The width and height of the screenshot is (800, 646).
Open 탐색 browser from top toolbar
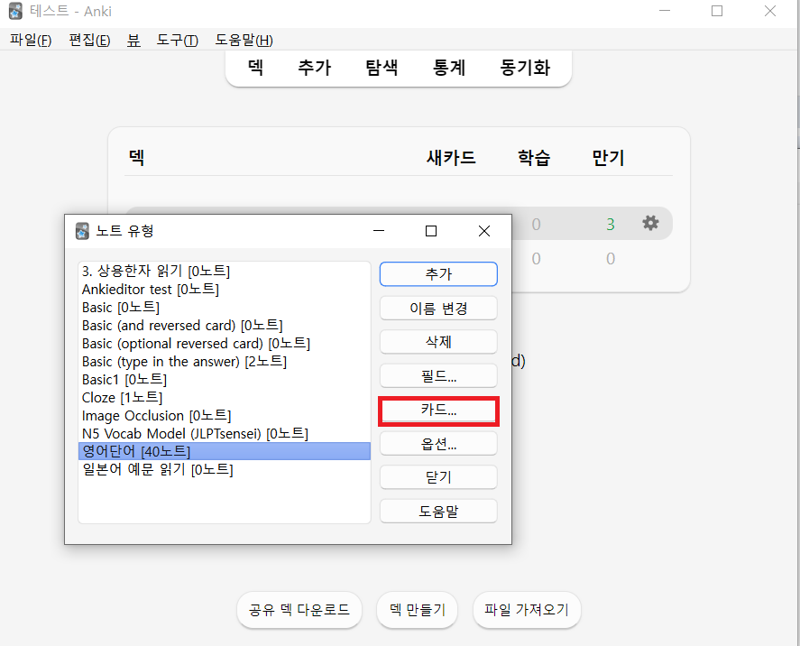tap(382, 68)
